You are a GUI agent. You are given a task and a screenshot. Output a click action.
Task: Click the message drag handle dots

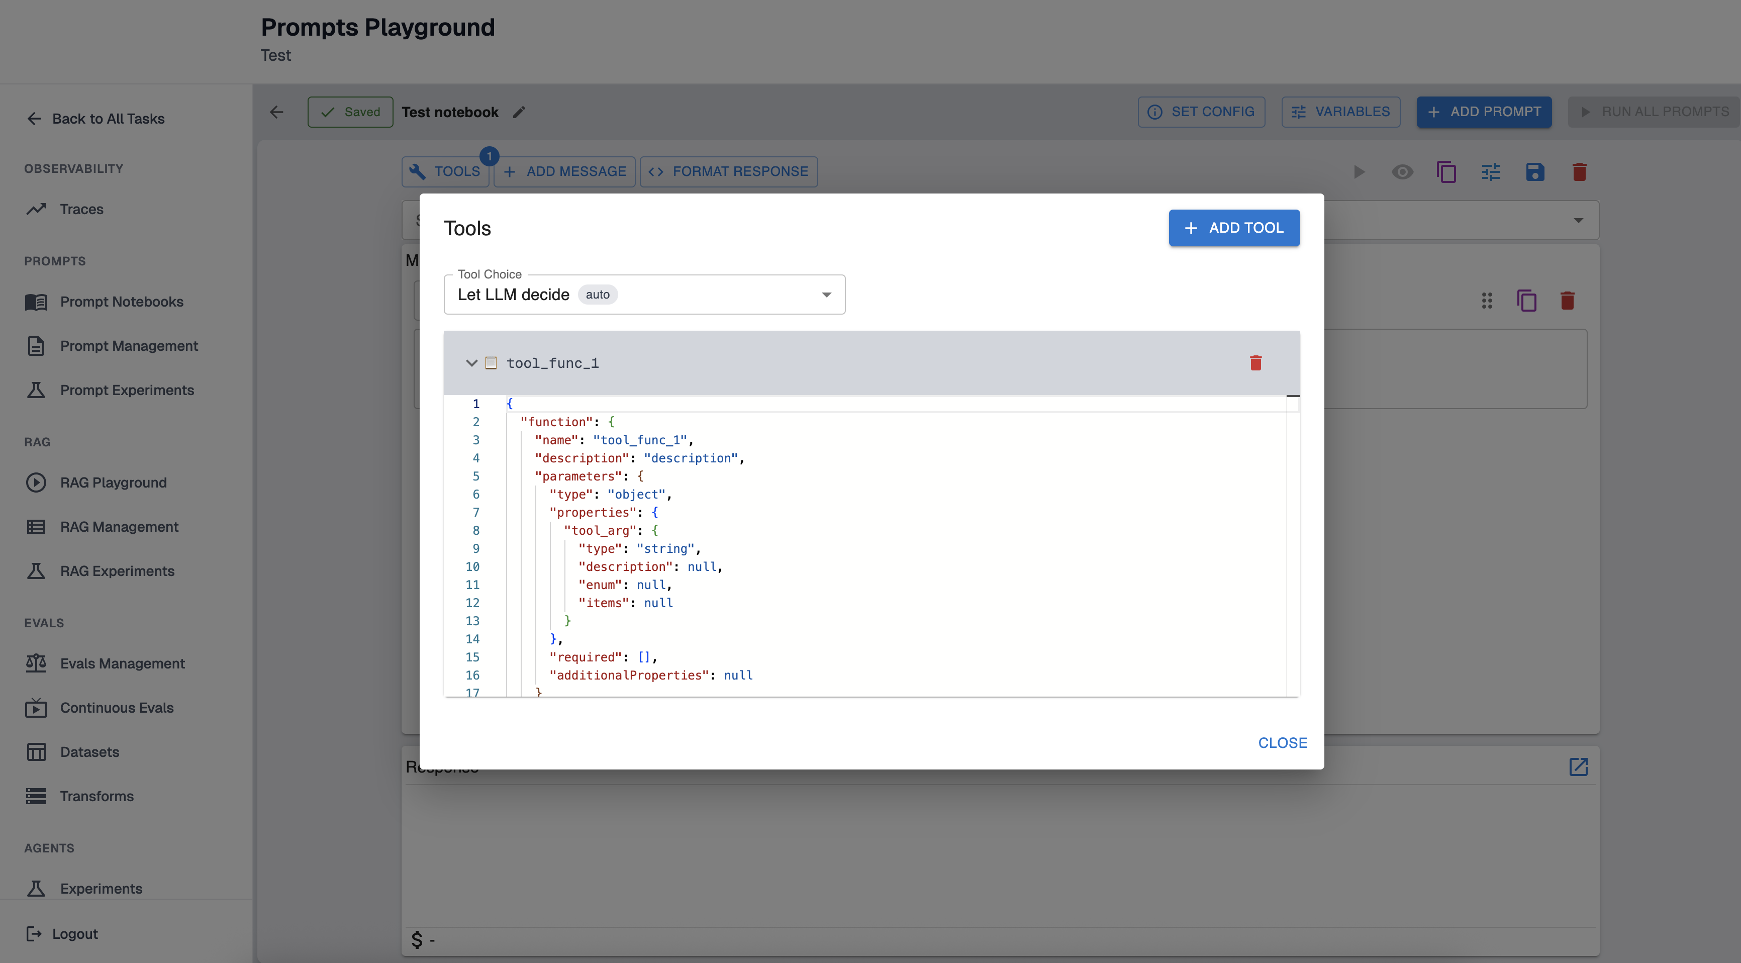(x=1486, y=301)
